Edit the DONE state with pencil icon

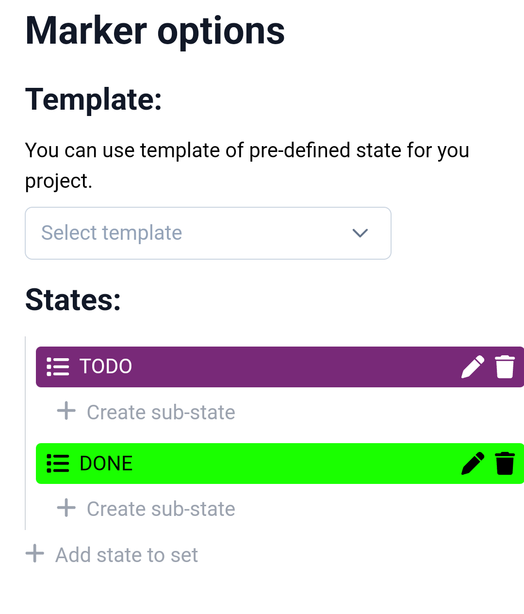coord(473,463)
